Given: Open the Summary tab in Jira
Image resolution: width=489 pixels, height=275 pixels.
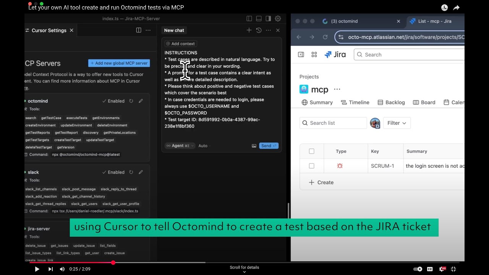Looking at the screenshot, I should point(317,102).
